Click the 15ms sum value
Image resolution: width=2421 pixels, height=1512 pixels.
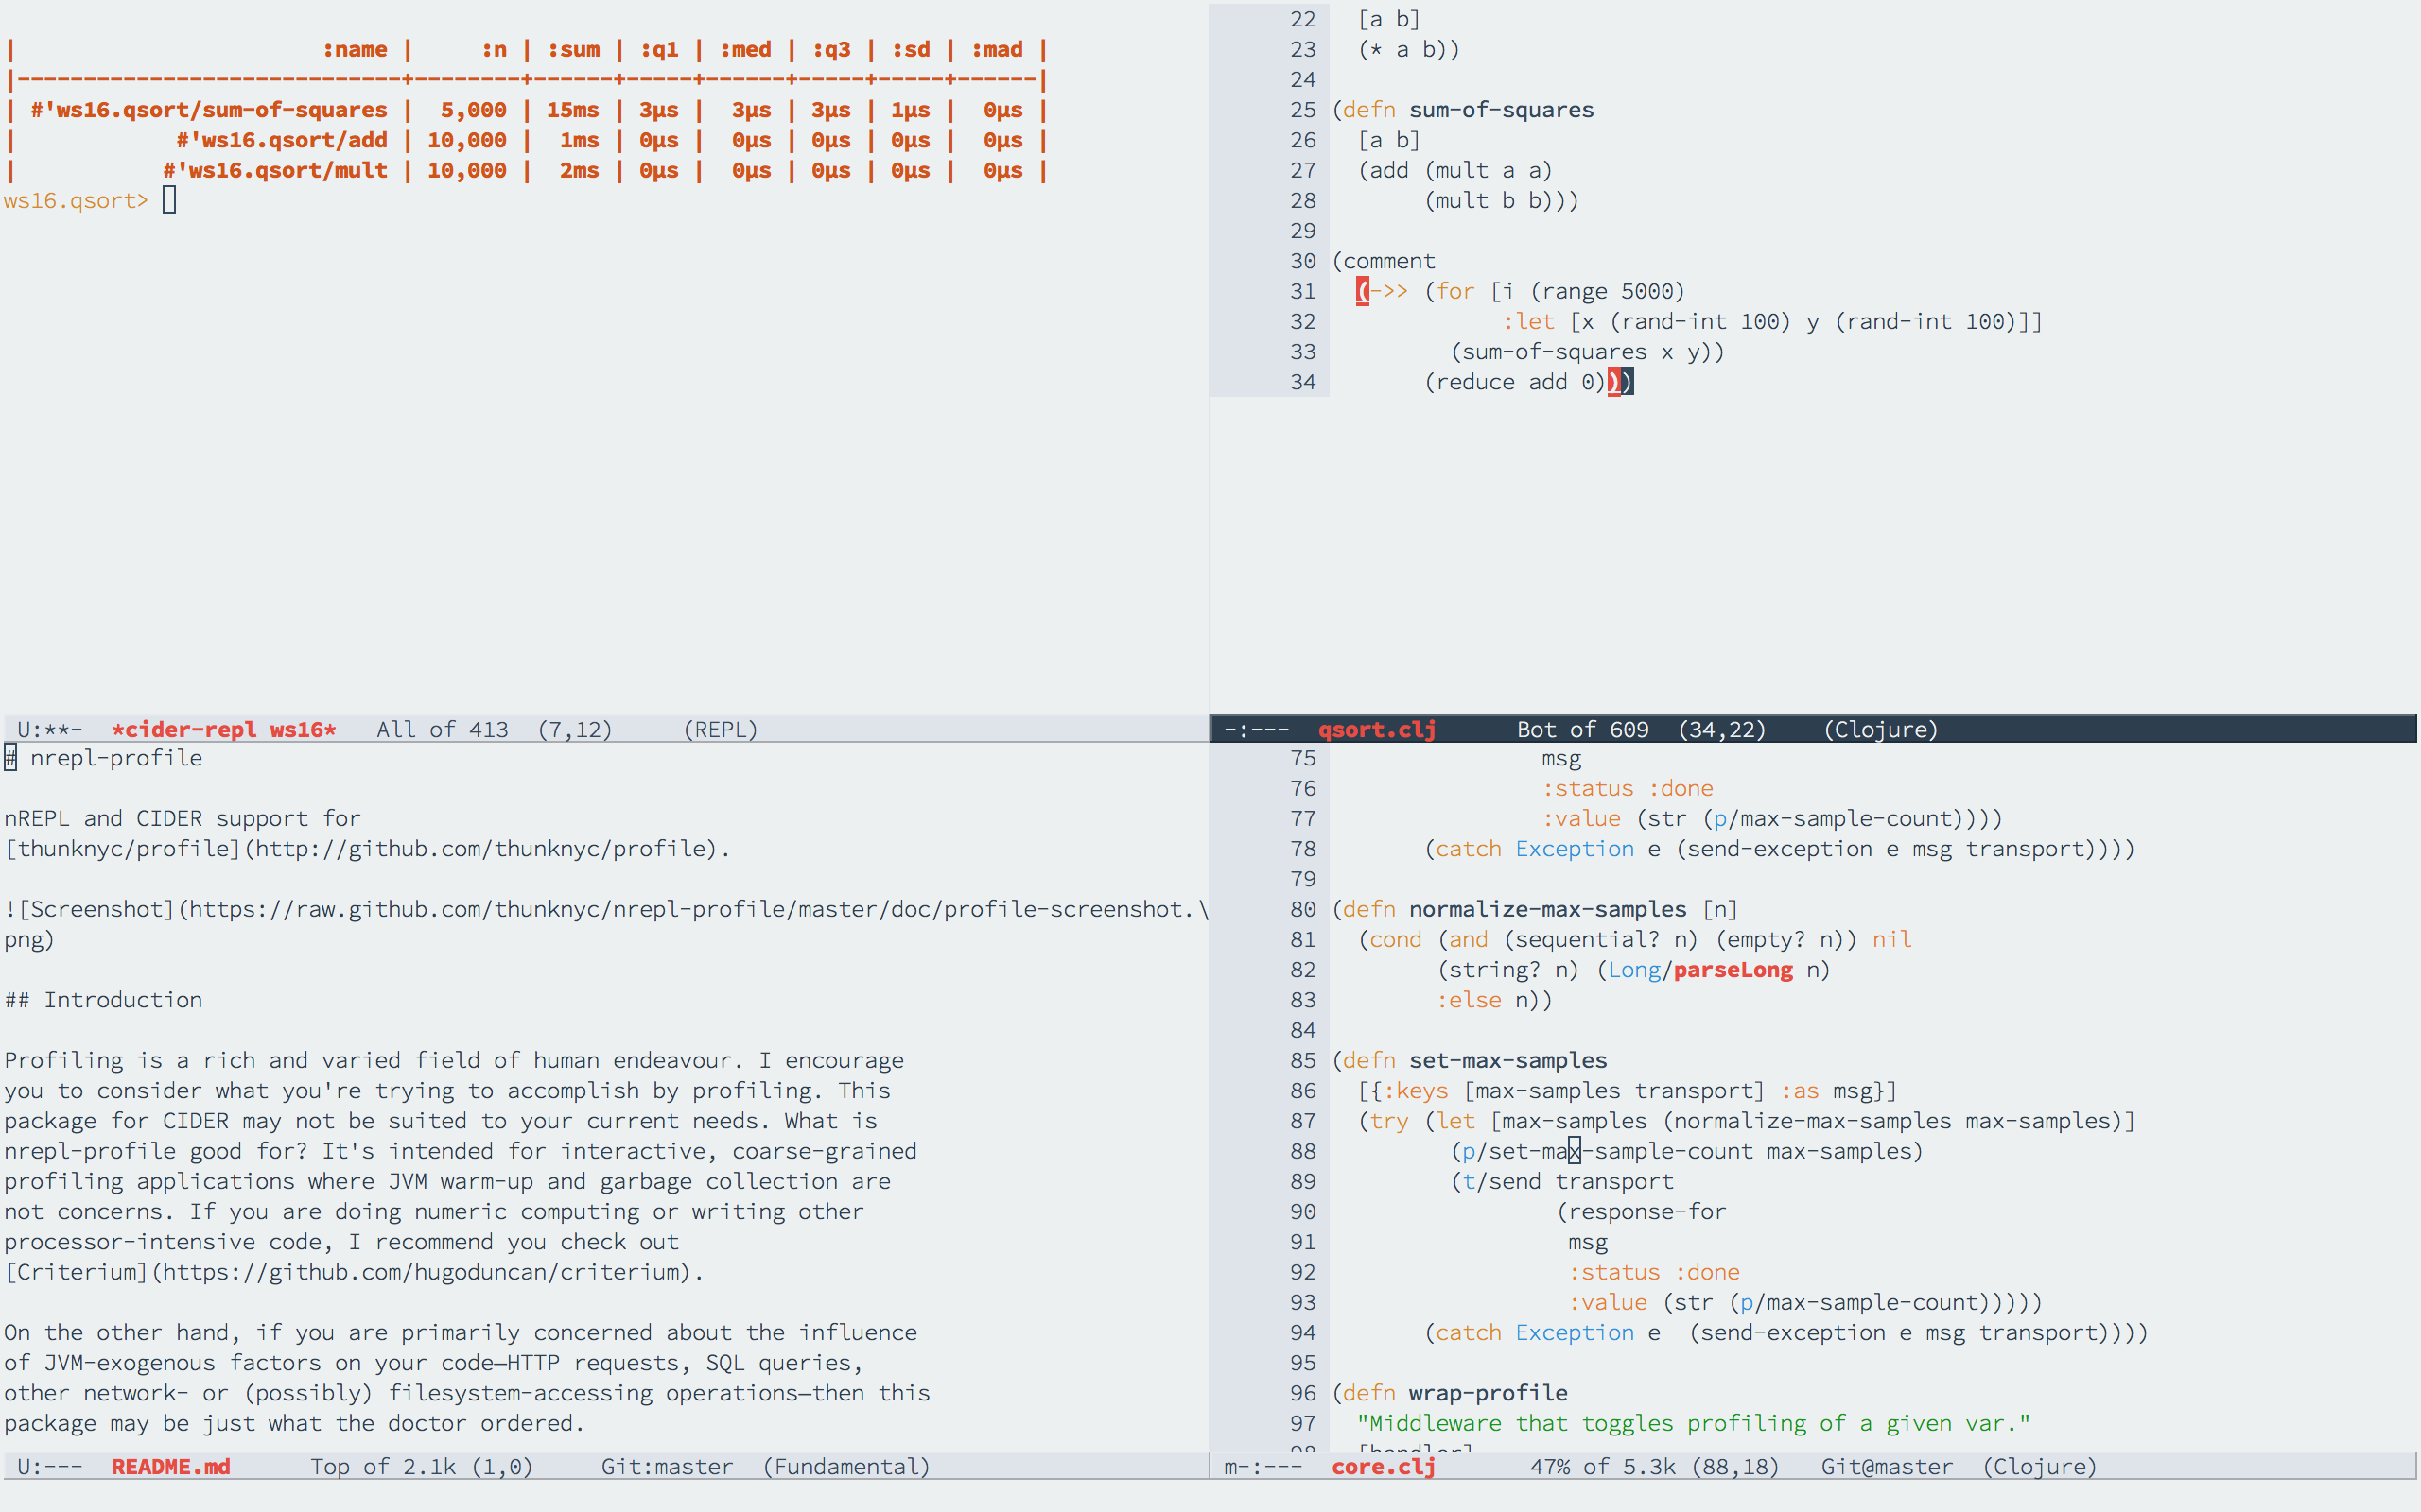click(x=573, y=110)
